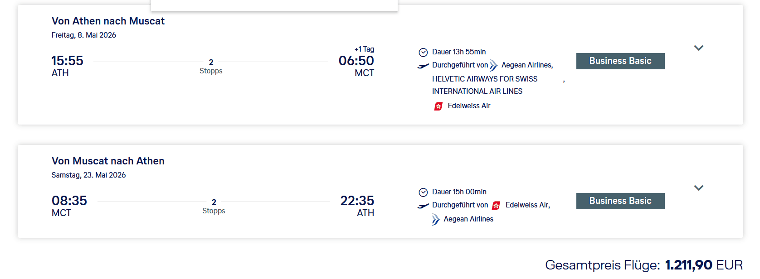Click the Gesamtpreis Flüge 1.211,90 EUR total
Screen dimensions: 760x279
click(x=643, y=265)
